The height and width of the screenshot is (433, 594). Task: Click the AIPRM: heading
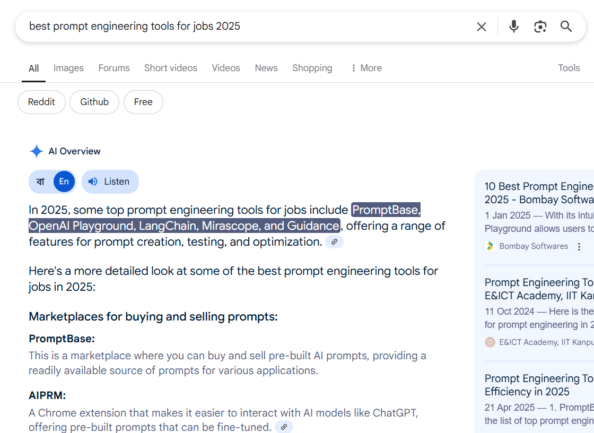point(47,395)
